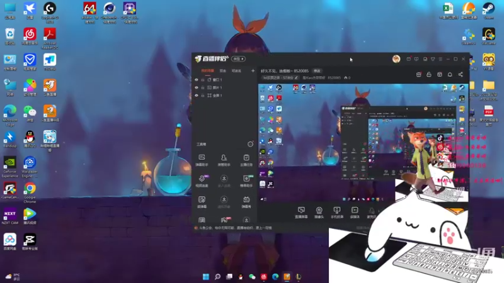Open the star helper tool with green badge
The width and height of the screenshot is (504, 283).
246,181
